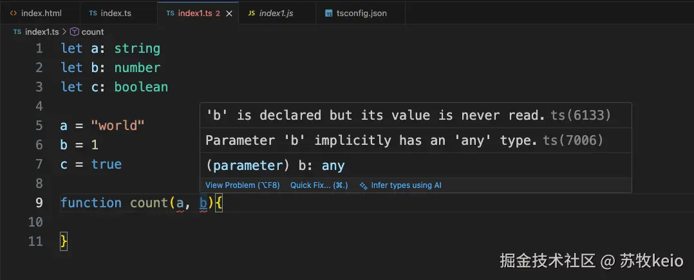Screen dimensions: 694x280
Task: Click the TS icon on the index.ts tab
Action: pos(93,13)
